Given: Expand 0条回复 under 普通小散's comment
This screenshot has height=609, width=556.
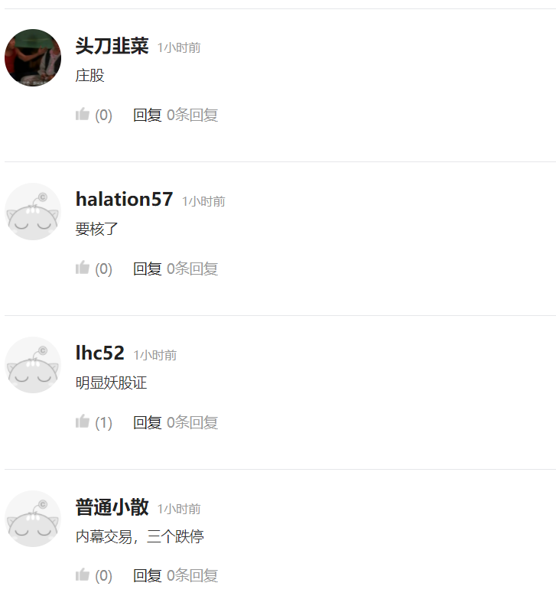Looking at the screenshot, I should [192, 575].
